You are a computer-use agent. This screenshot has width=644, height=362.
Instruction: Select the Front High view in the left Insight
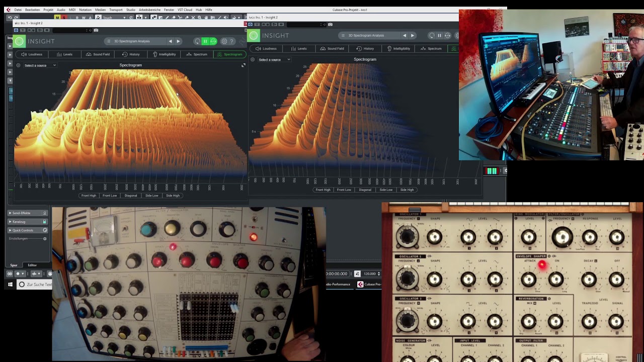coord(89,196)
